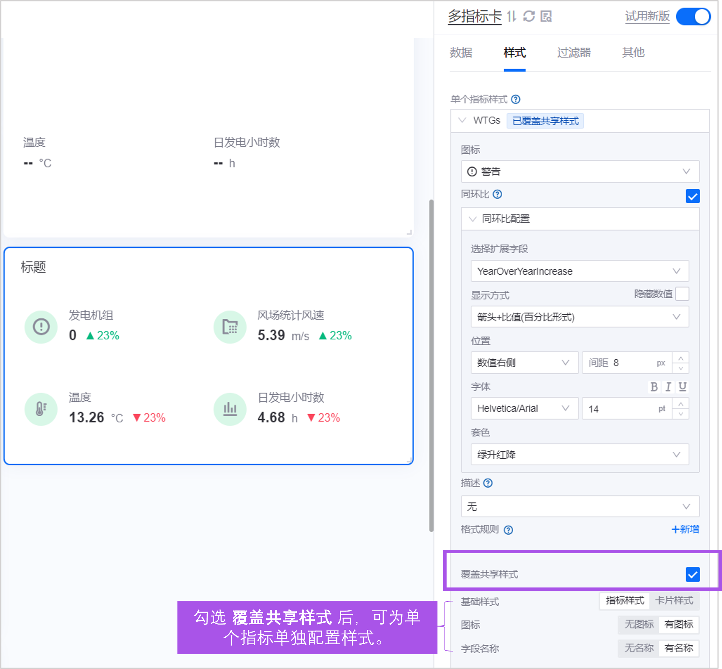Click the data preview icon in header
Screen dimensions: 722x669
pyautogui.click(x=546, y=16)
